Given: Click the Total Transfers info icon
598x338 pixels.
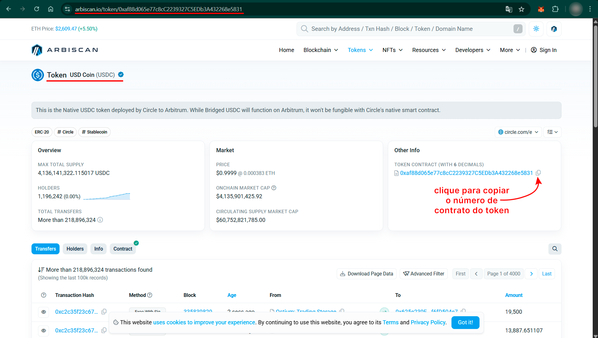Looking at the screenshot, I should coord(100,220).
